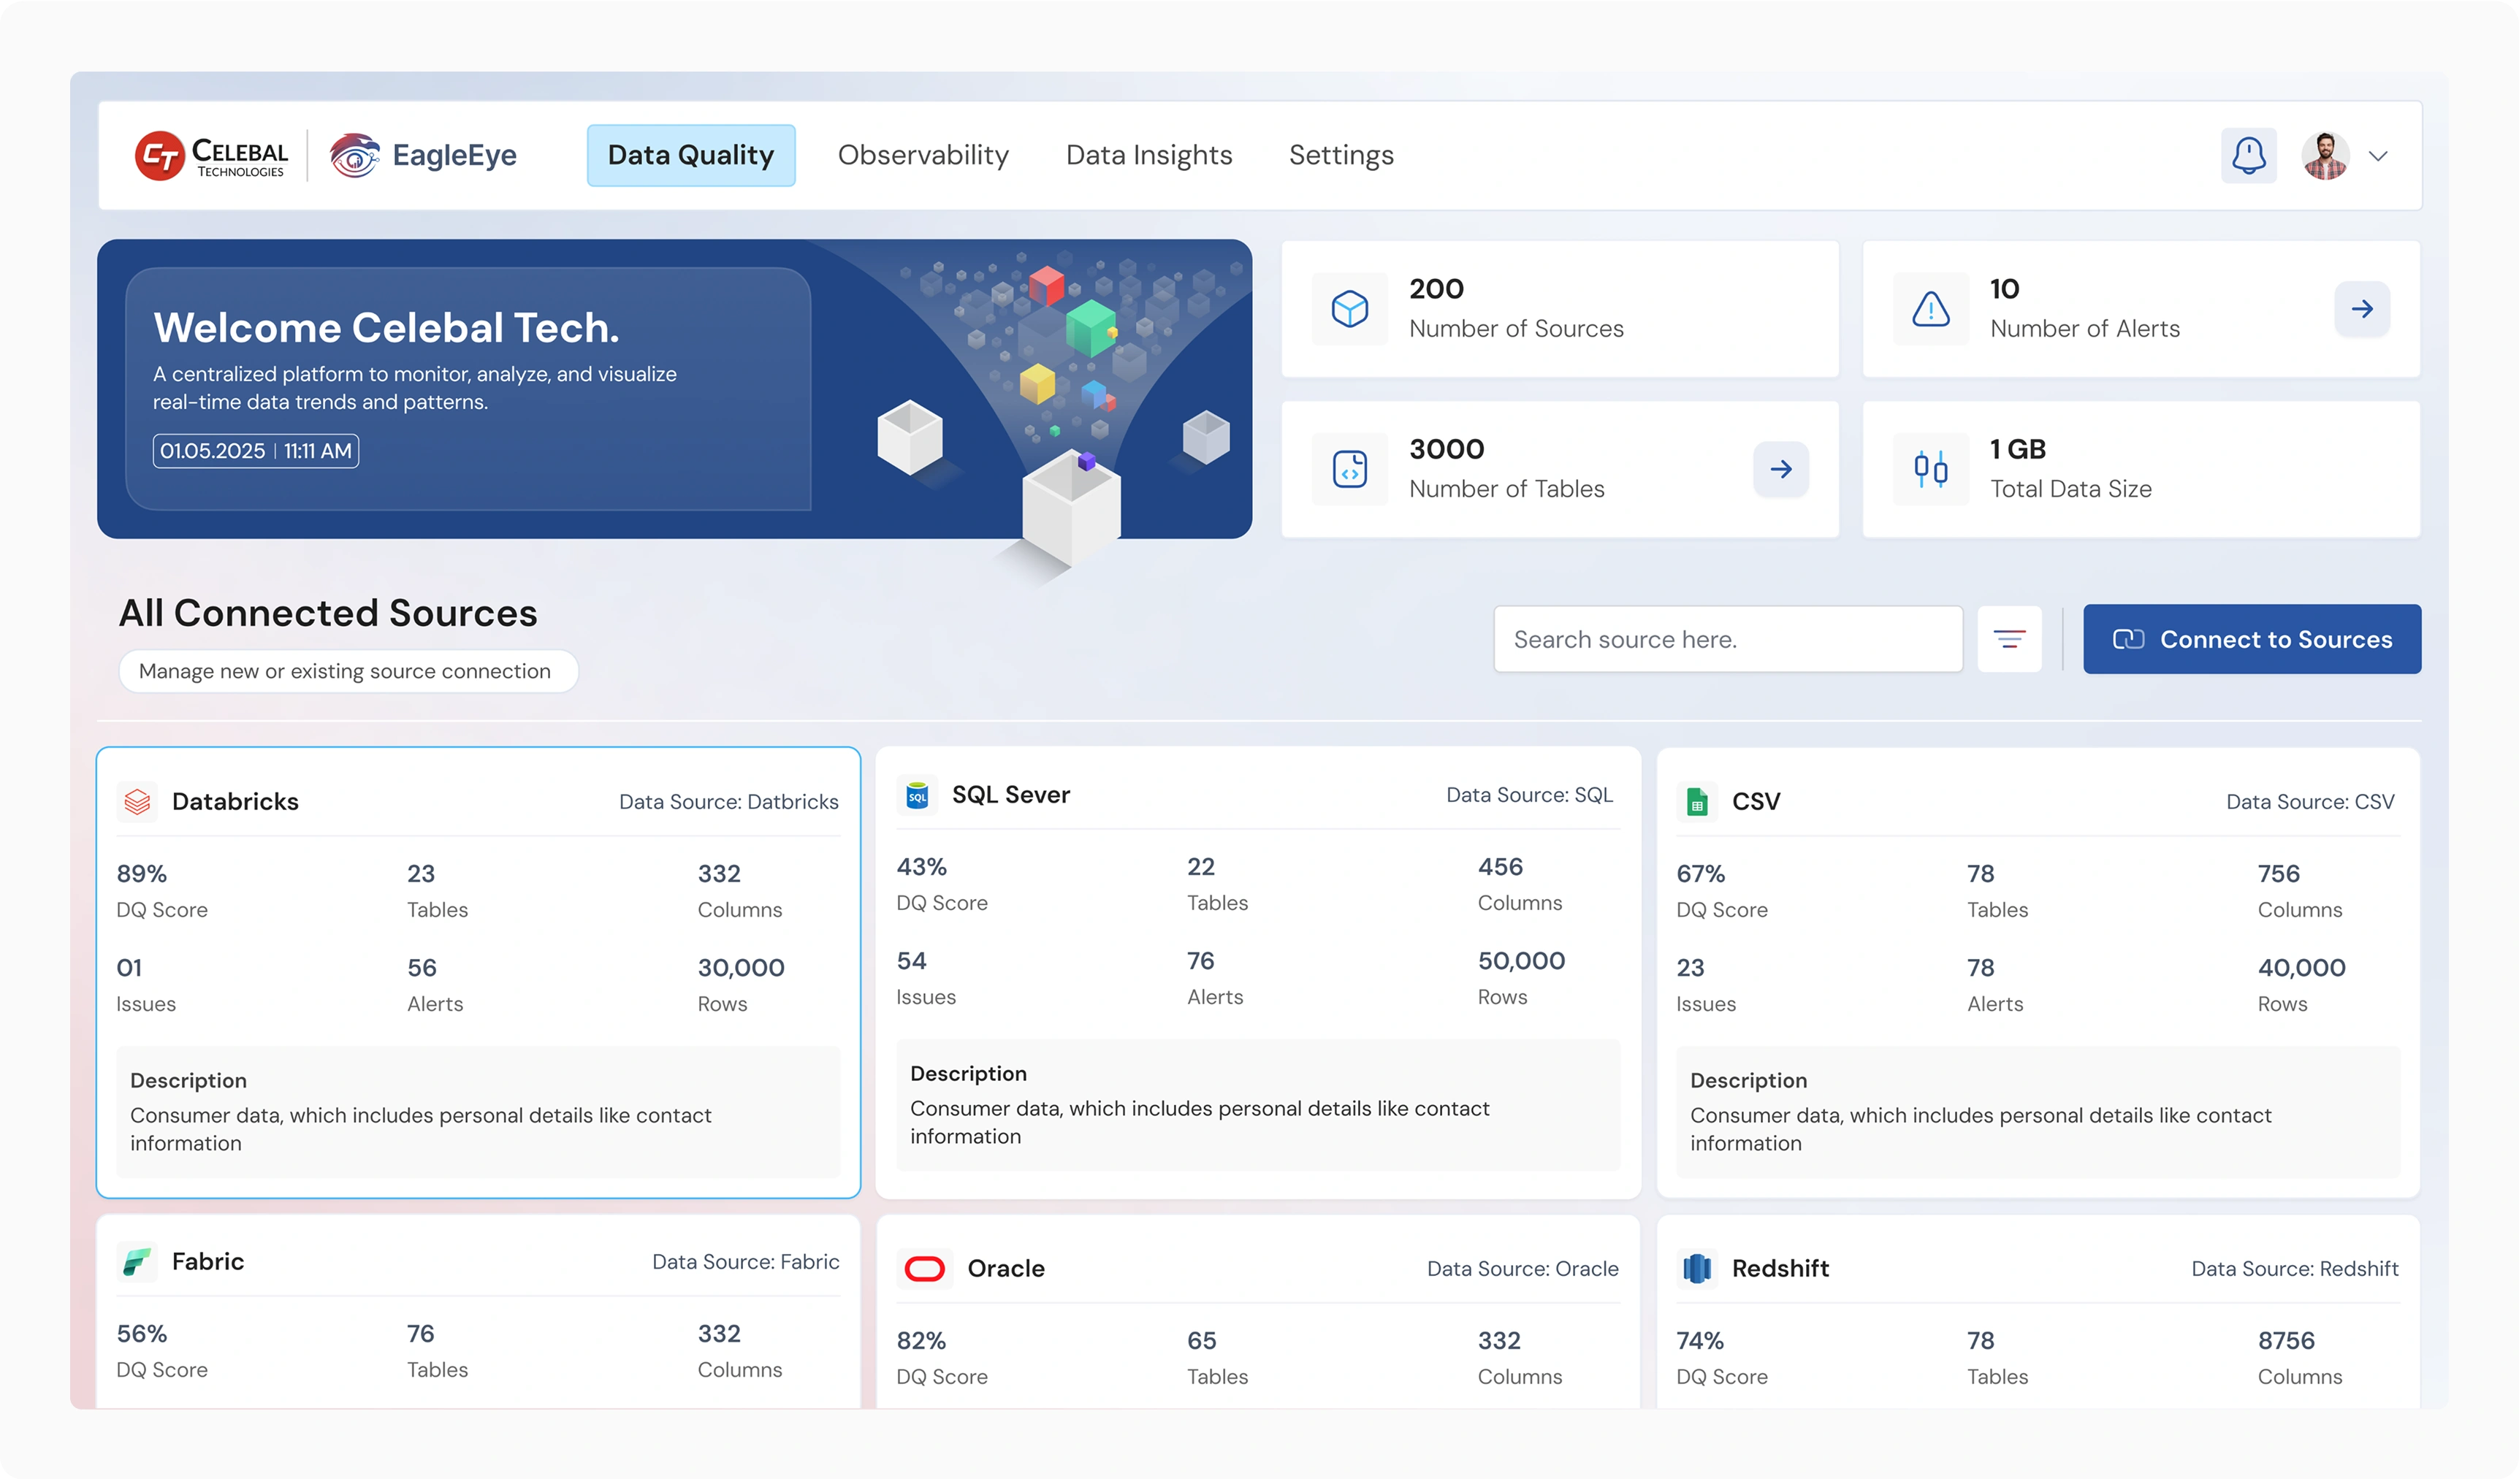Click the Databricks source icon
The image size is (2519, 1479).
coord(138,801)
